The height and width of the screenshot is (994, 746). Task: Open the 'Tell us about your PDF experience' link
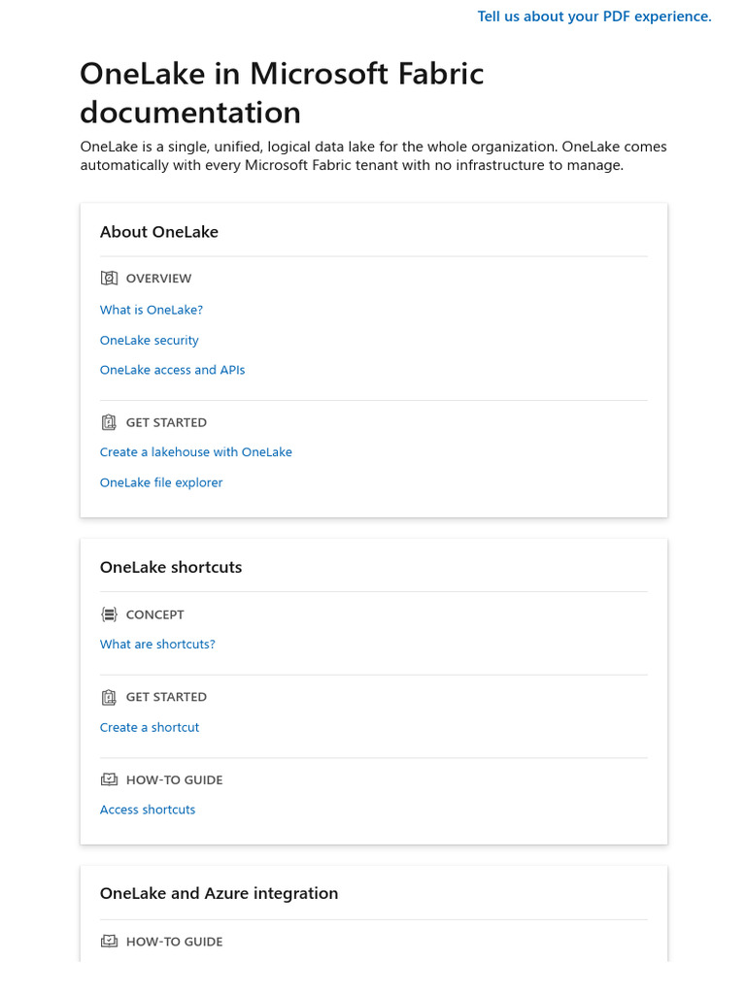pyautogui.click(x=594, y=17)
